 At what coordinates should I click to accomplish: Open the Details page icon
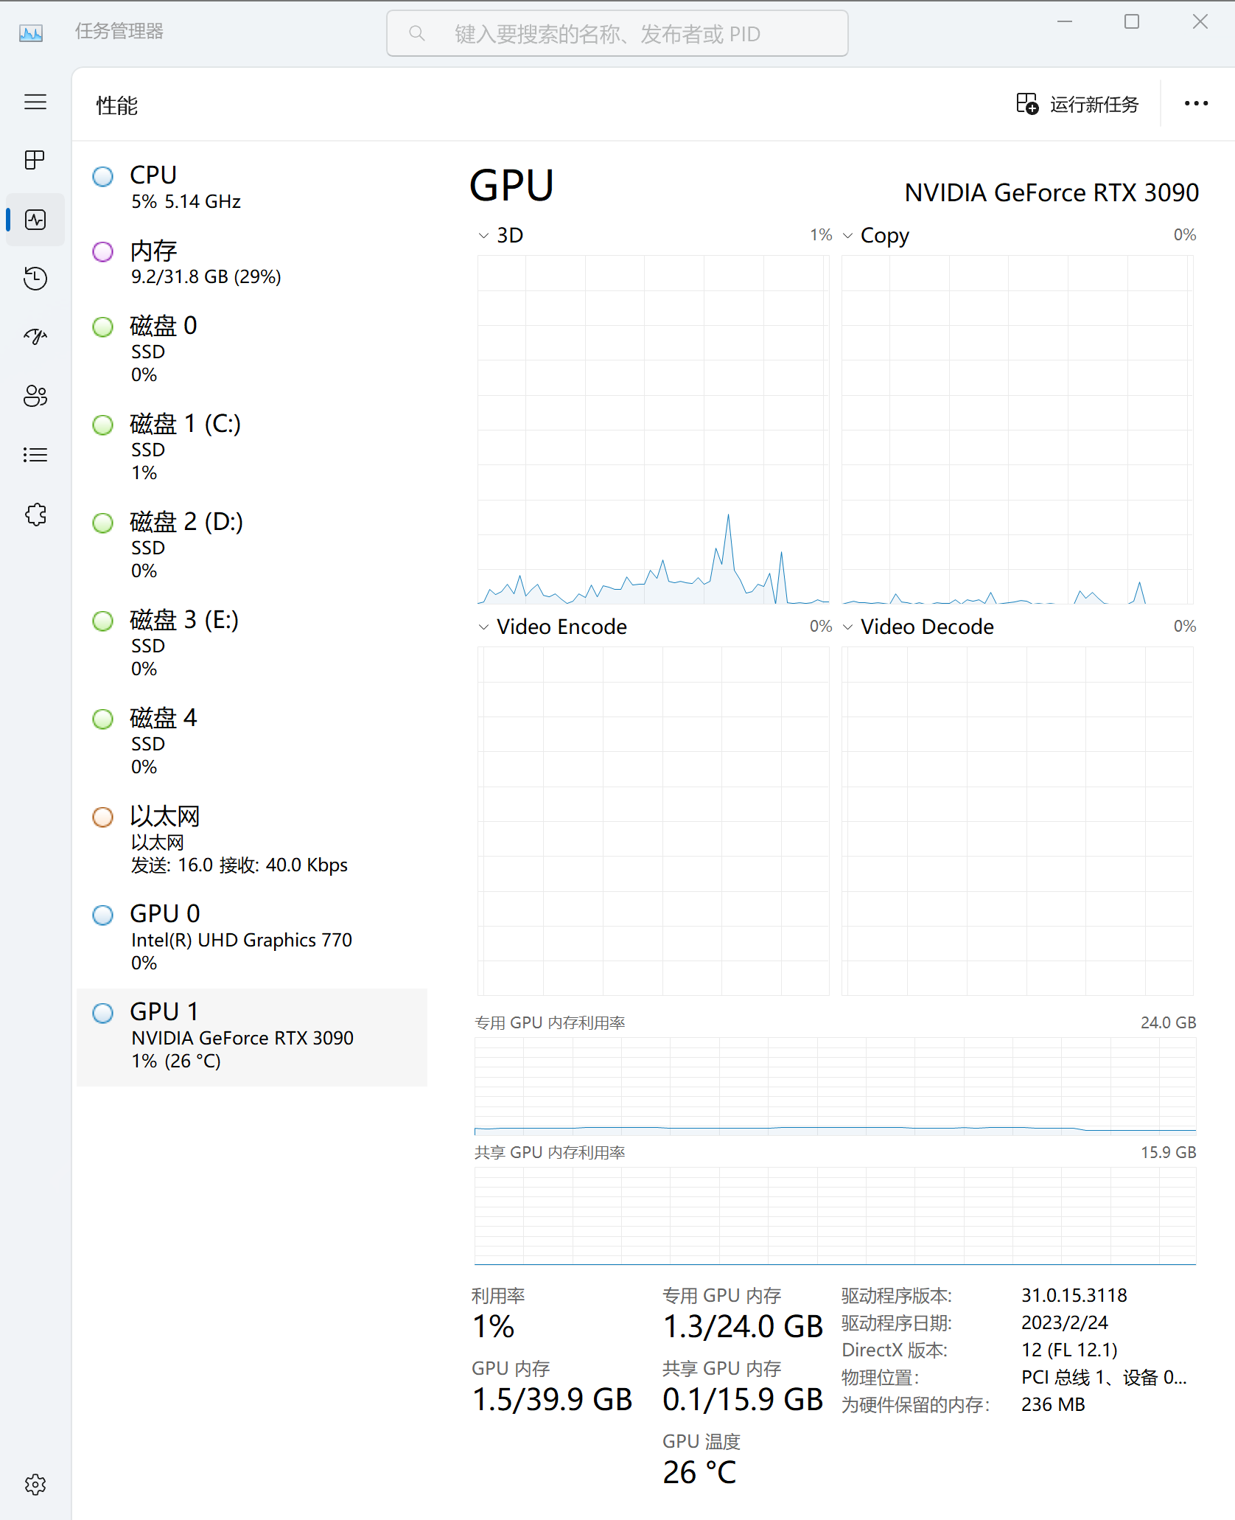[35, 455]
